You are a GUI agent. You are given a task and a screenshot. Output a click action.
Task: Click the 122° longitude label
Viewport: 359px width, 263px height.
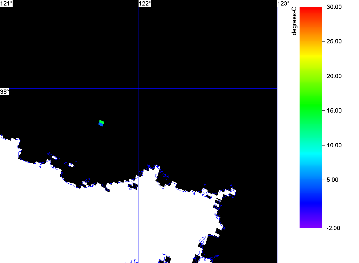(x=145, y=3)
